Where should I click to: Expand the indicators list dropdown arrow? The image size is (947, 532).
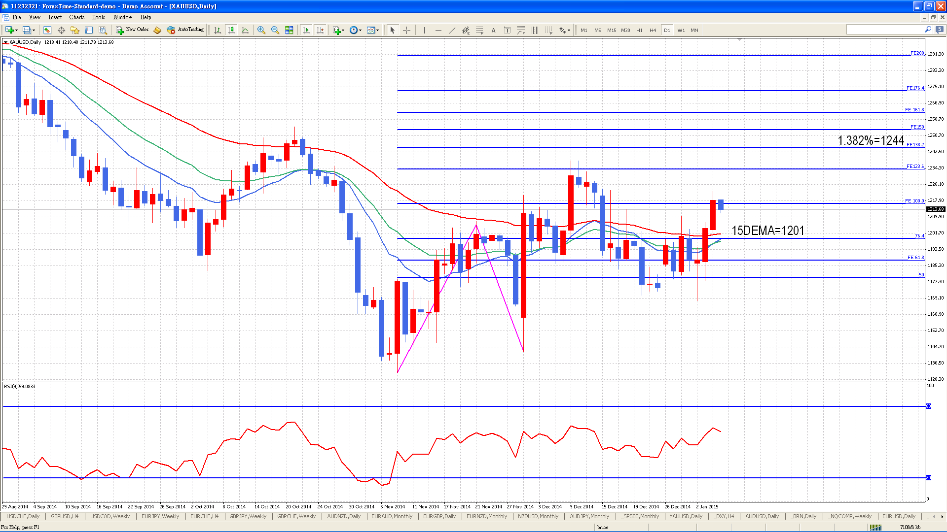343,30
